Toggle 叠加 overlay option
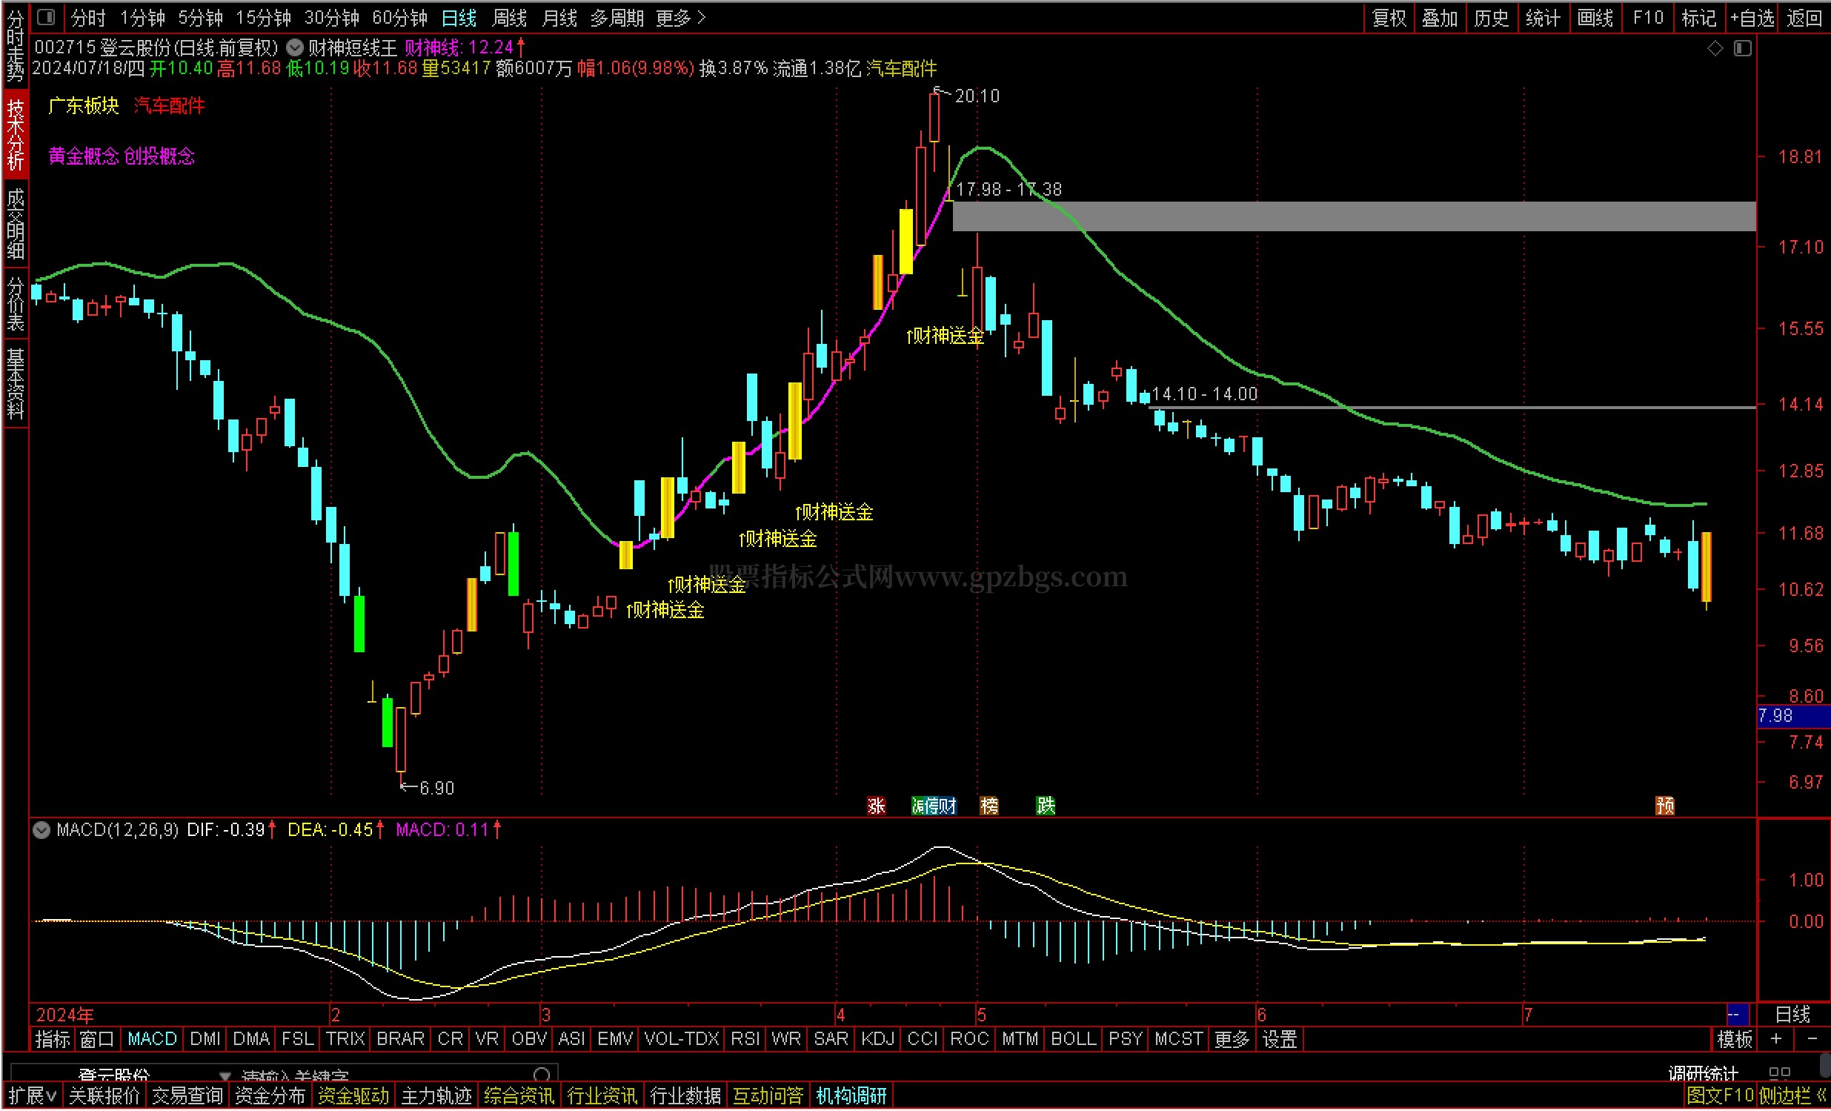1831x1111 pixels. 1440,18
